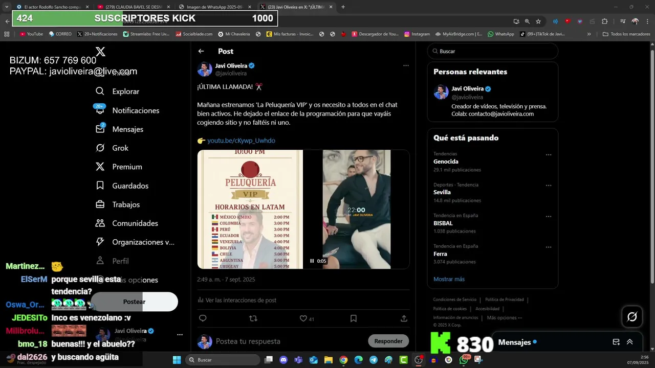Screen dimensions: 655x368
Task: Open more options on Javi Oliveira post
Action: coord(406,65)
